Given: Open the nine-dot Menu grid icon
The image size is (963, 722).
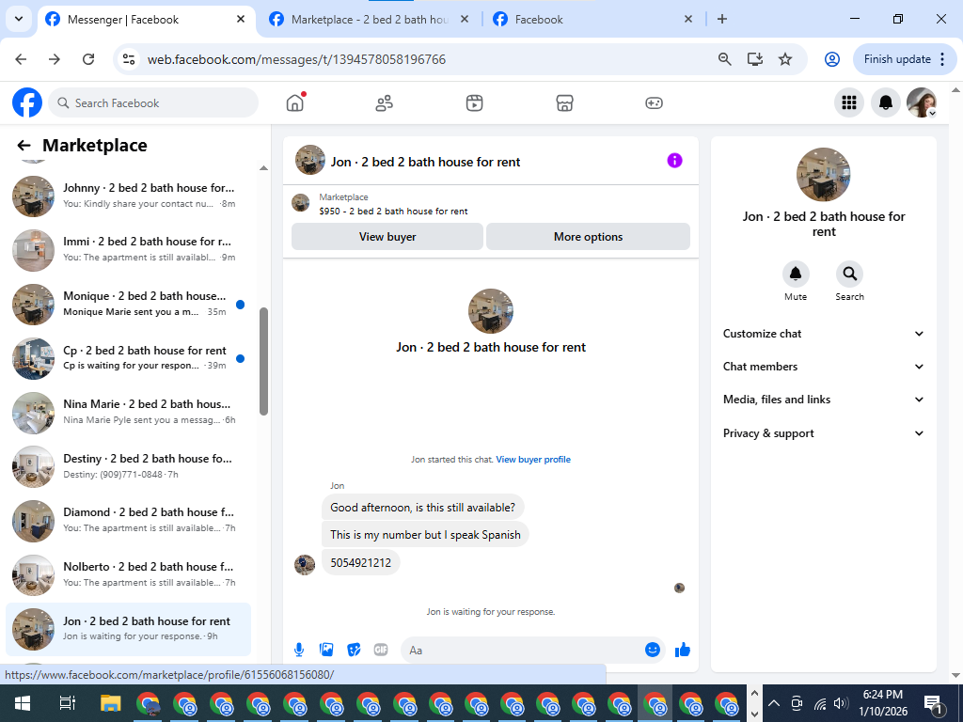Looking at the screenshot, I should tap(849, 102).
